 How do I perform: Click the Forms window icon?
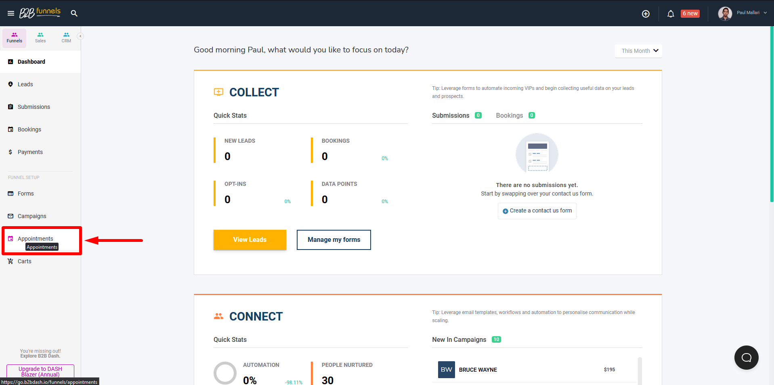[10, 194]
